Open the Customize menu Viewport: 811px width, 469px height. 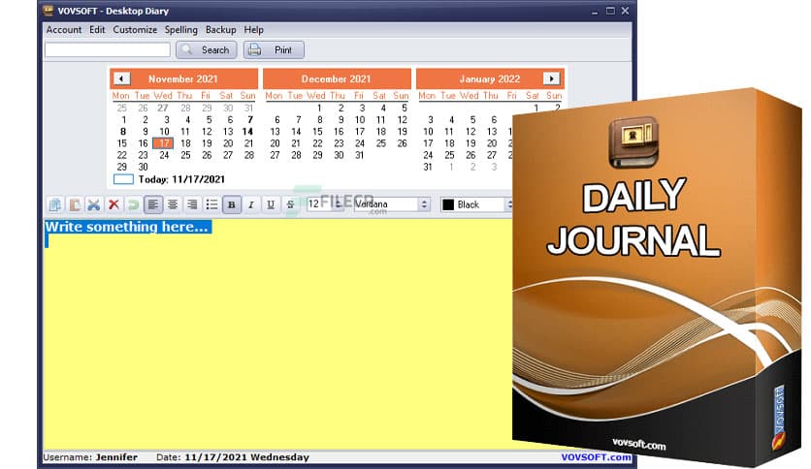point(135,29)
